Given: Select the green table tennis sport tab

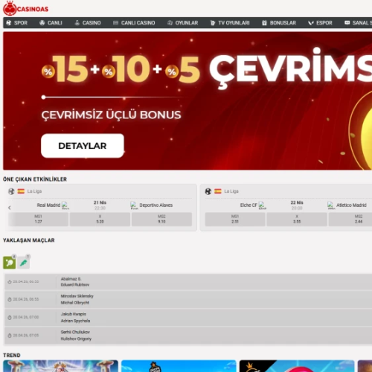Looking at the screenshot, I should click(10, 263).
